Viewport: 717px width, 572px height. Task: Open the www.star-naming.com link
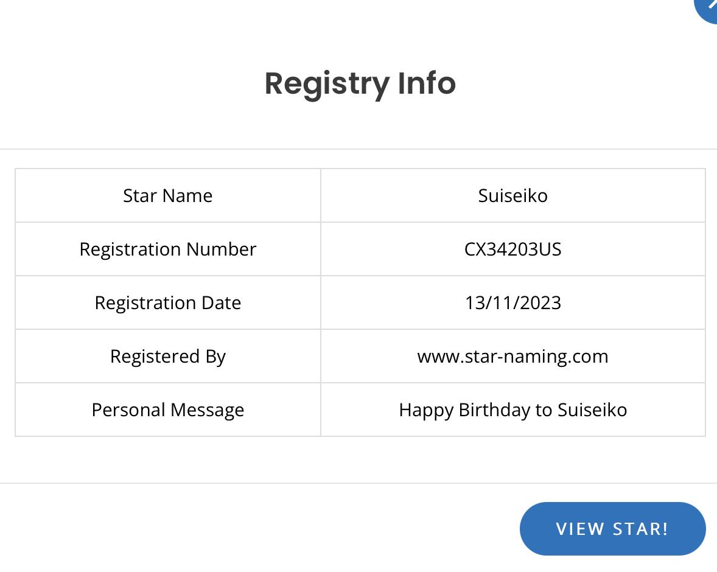(512, 356)
